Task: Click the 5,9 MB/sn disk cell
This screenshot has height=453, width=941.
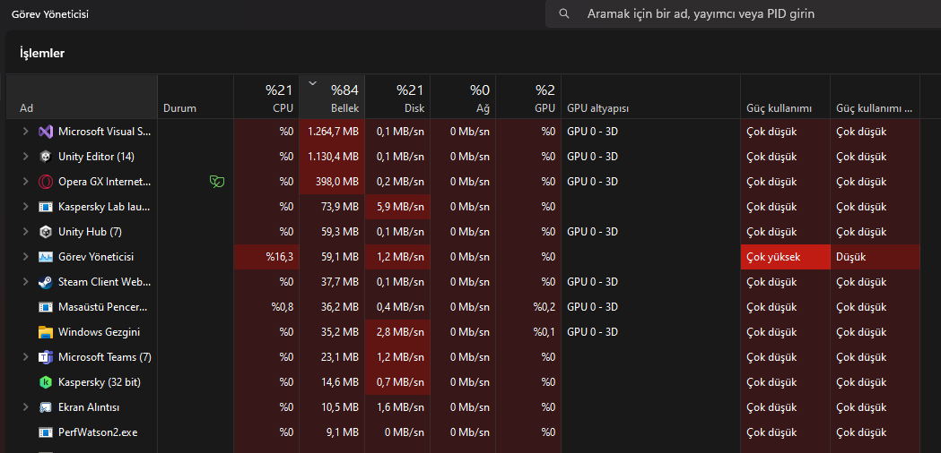Action: pyautogui.click(x=397, y=207)
